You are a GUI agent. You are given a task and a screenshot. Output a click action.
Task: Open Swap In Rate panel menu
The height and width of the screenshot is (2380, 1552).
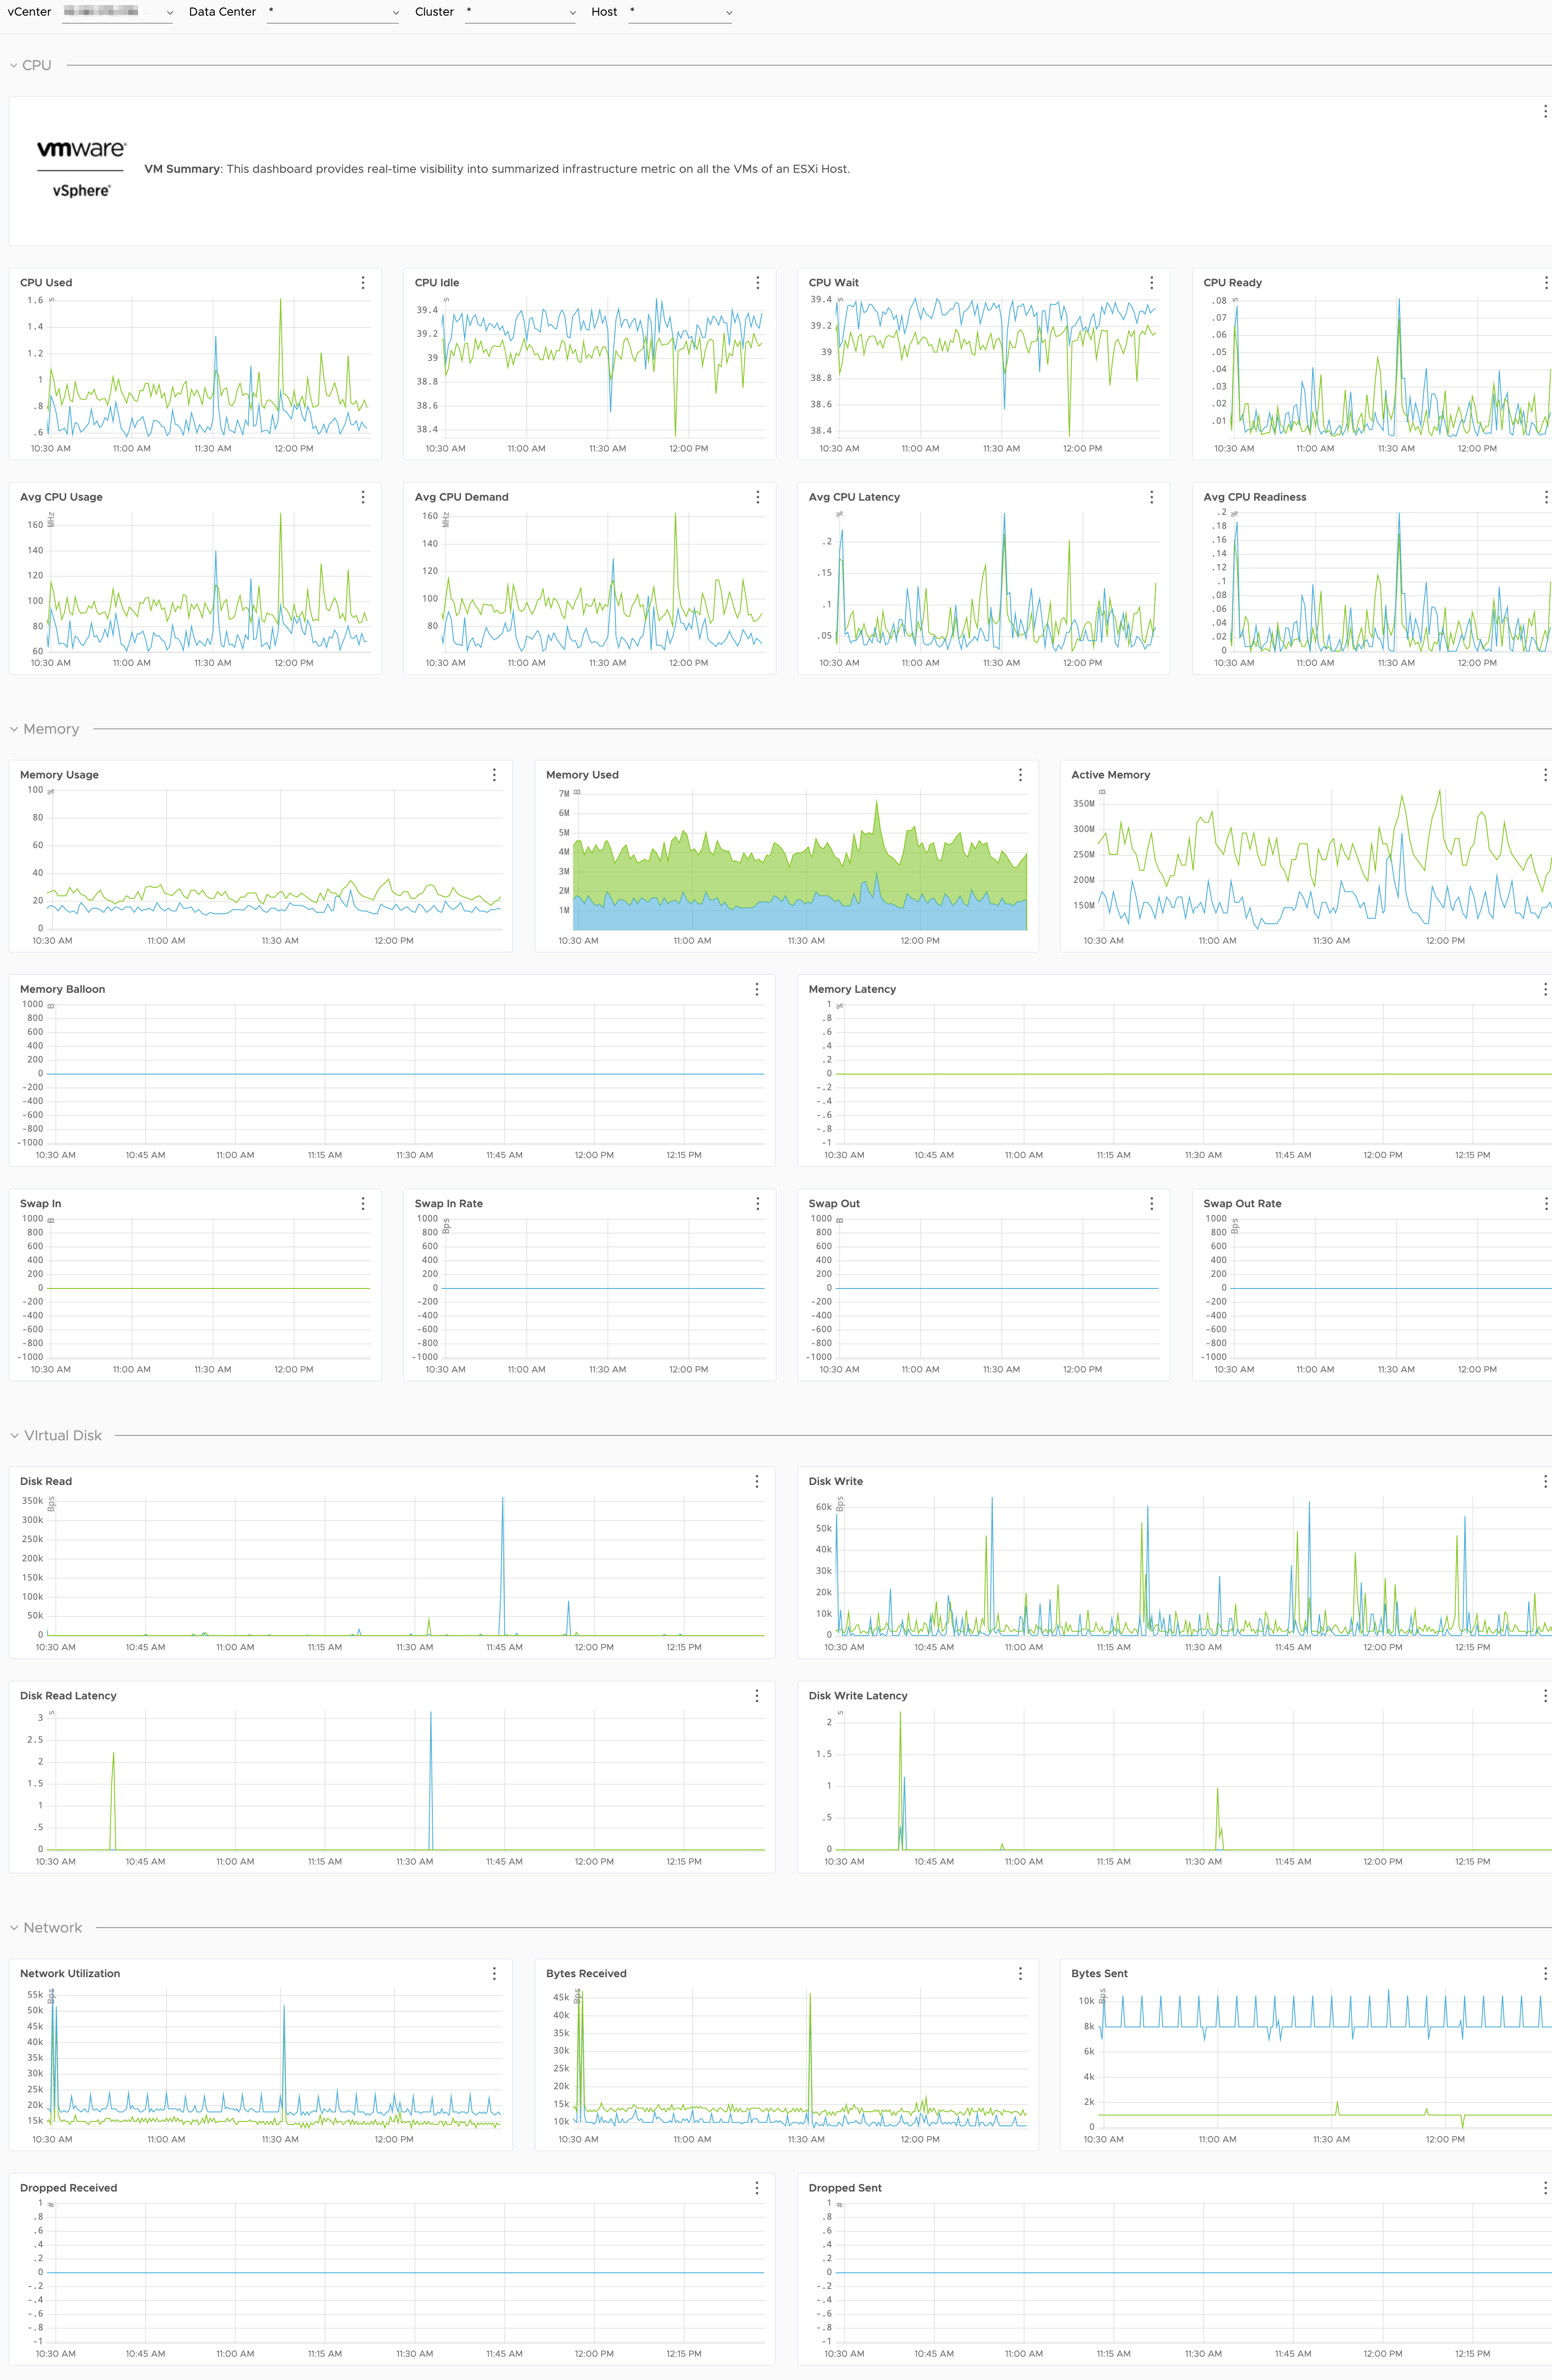coord(757,1204)
